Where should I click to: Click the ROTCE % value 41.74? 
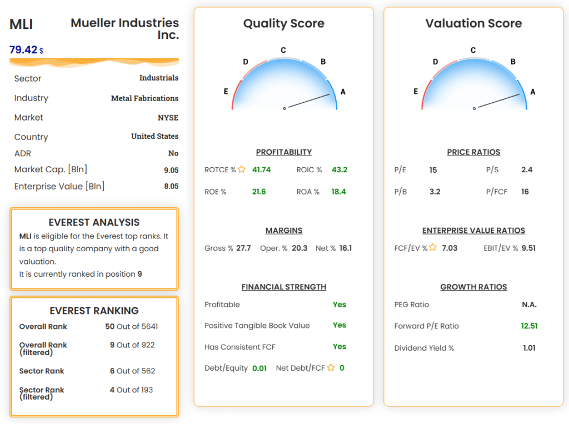[x=261, y=169]
